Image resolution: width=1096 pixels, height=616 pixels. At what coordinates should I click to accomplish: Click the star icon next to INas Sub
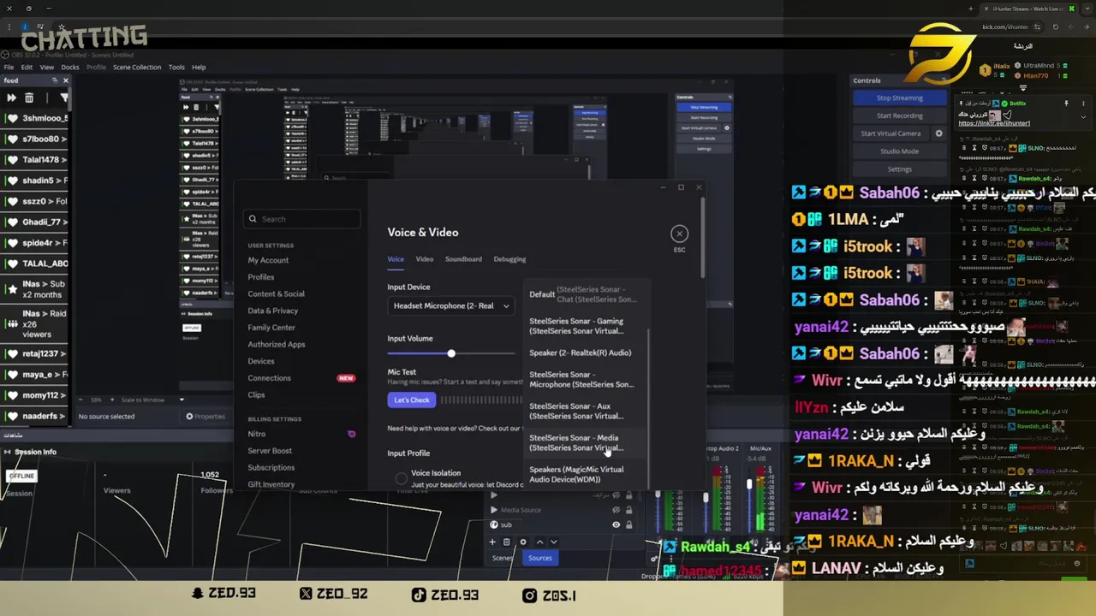click(x=12, y=289)
